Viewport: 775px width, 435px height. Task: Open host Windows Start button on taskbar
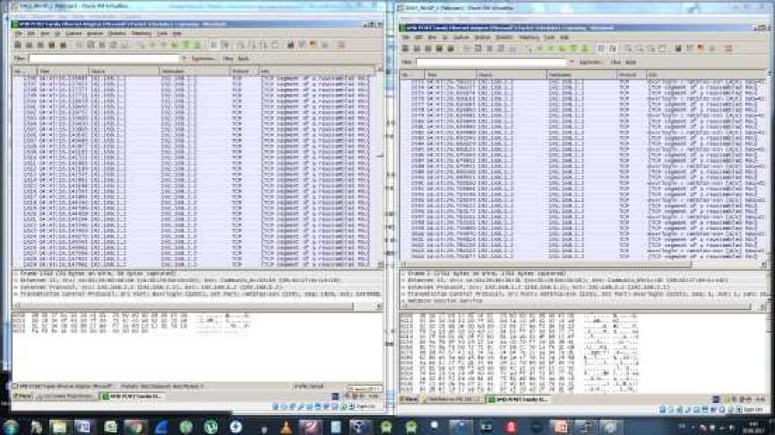pos(11,427)
